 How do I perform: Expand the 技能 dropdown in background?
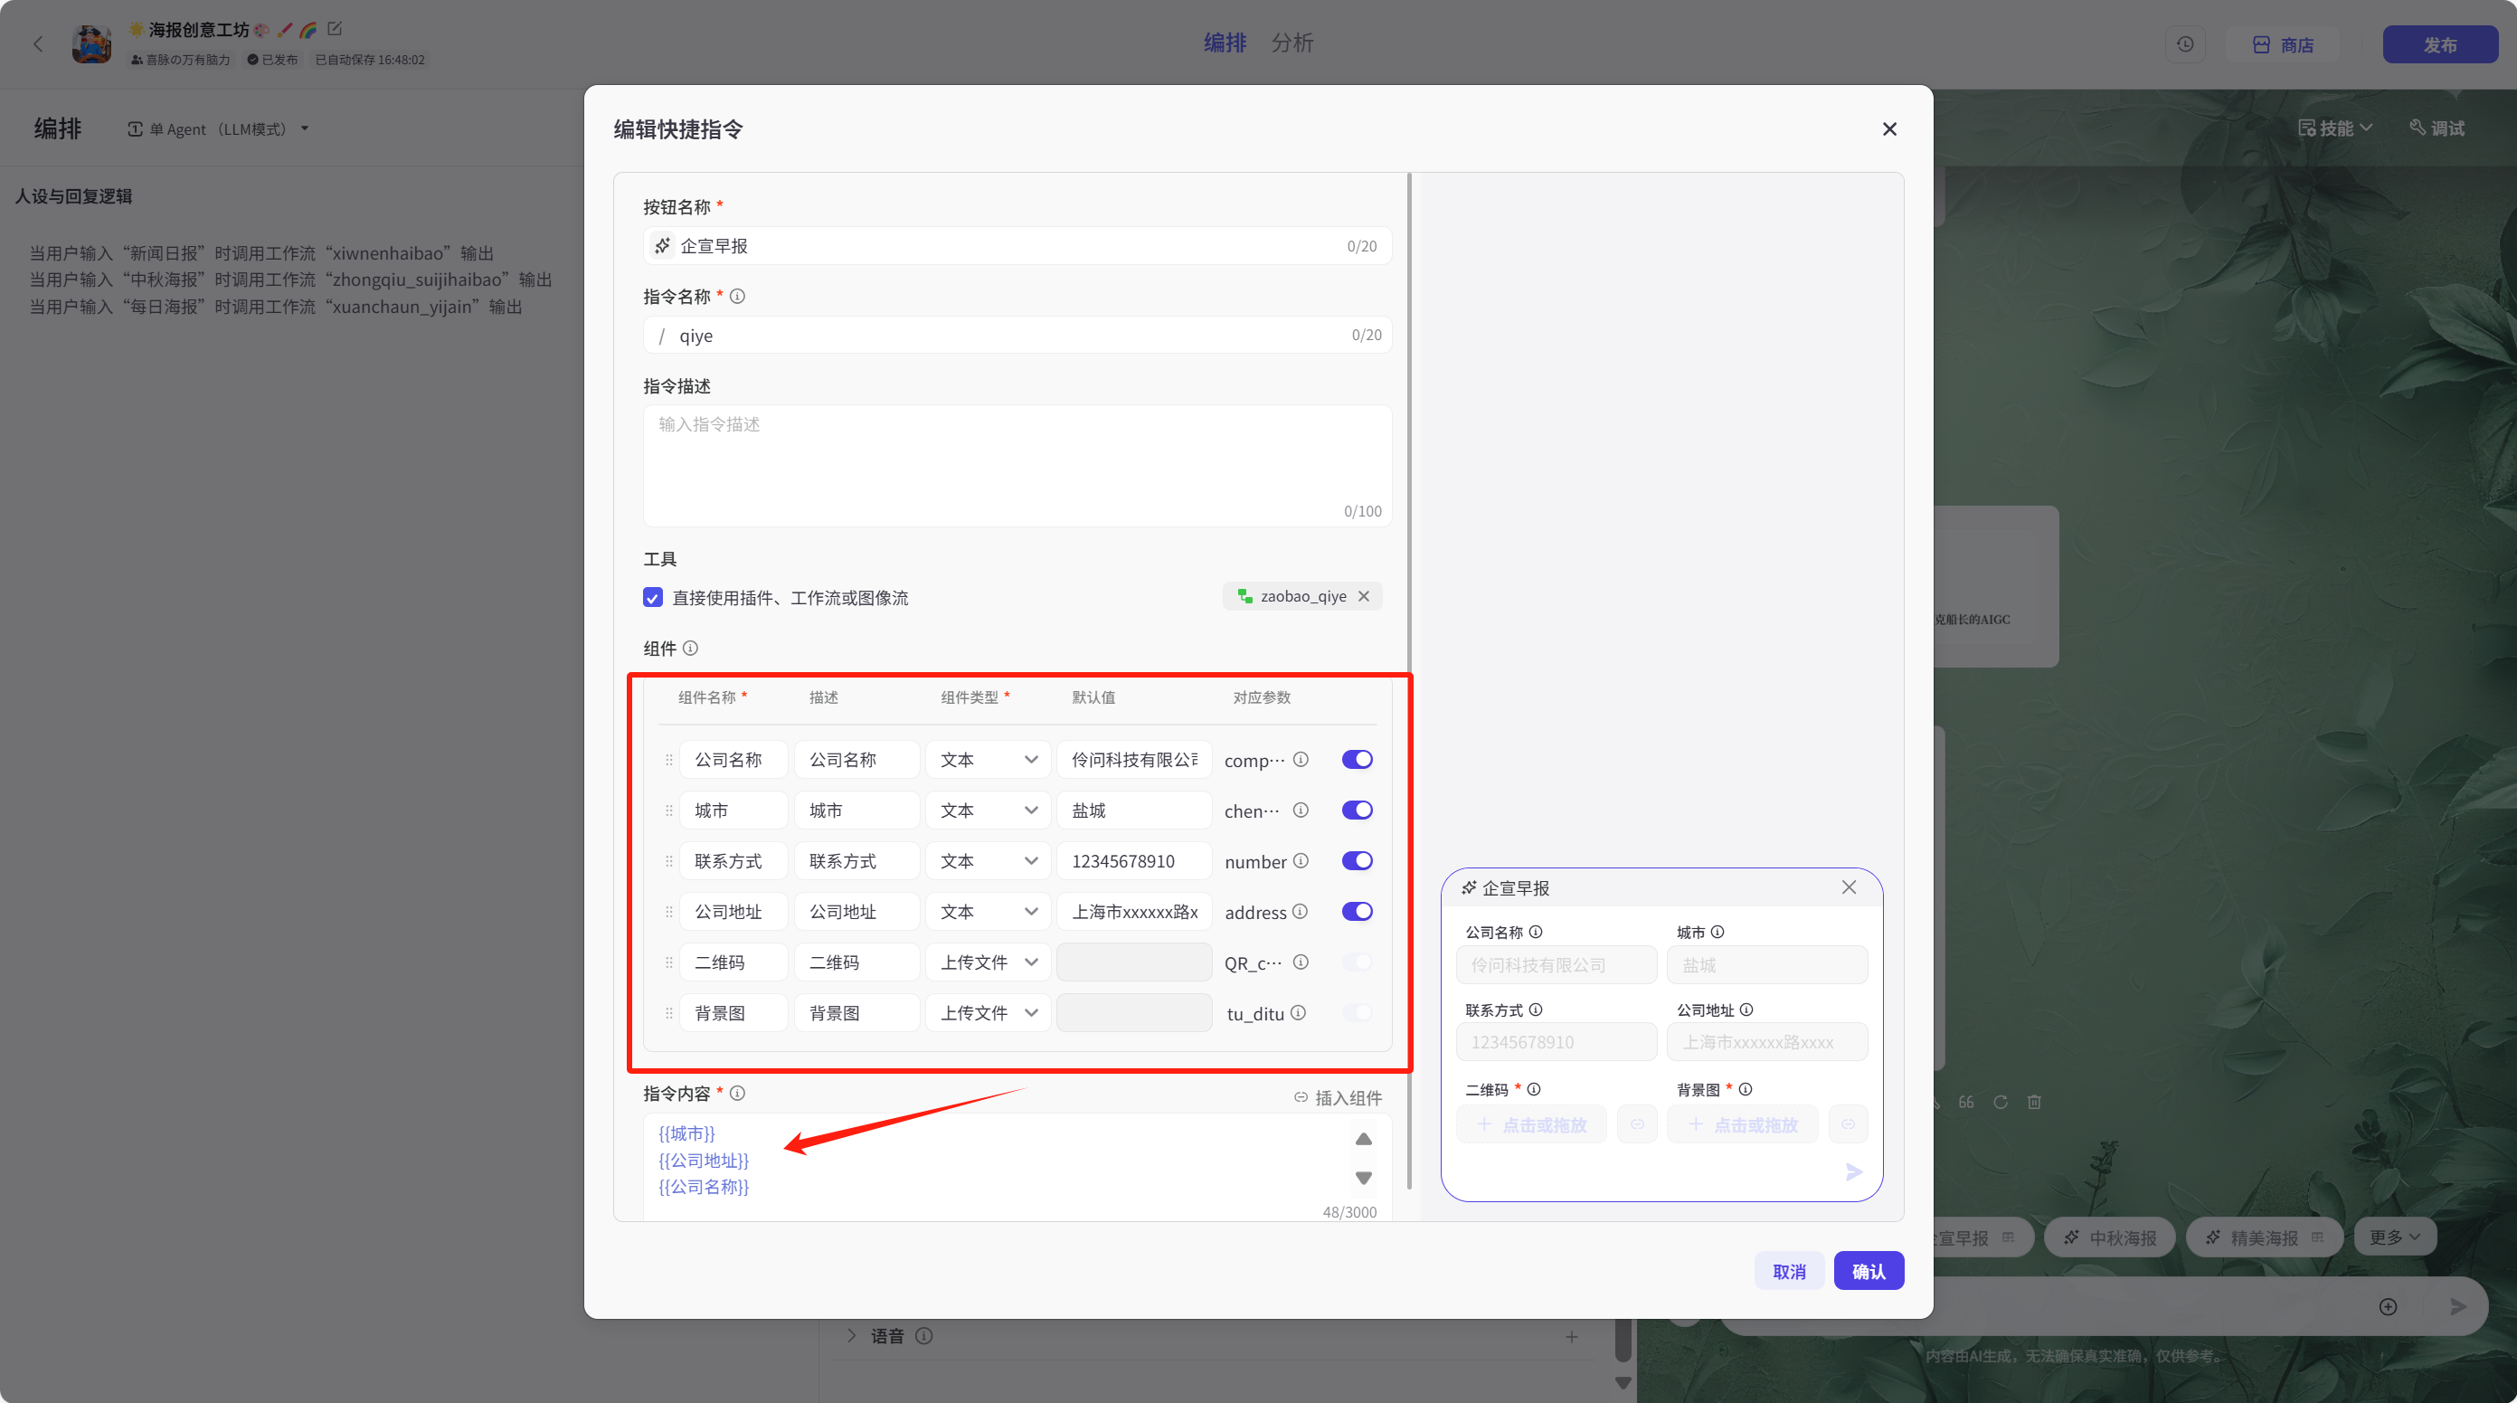click(2334, 128)
